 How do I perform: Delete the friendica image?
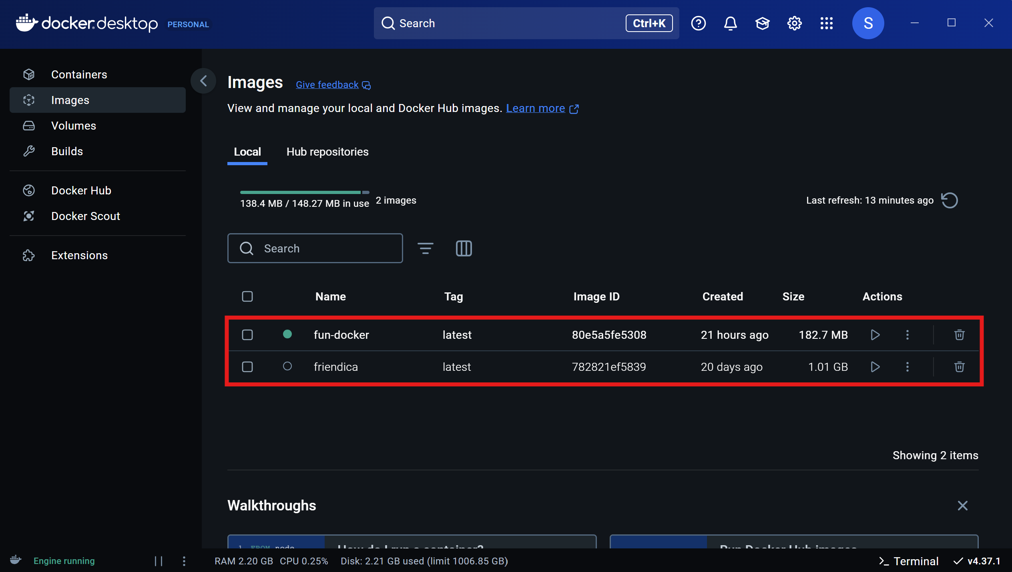tap(959, 367)
